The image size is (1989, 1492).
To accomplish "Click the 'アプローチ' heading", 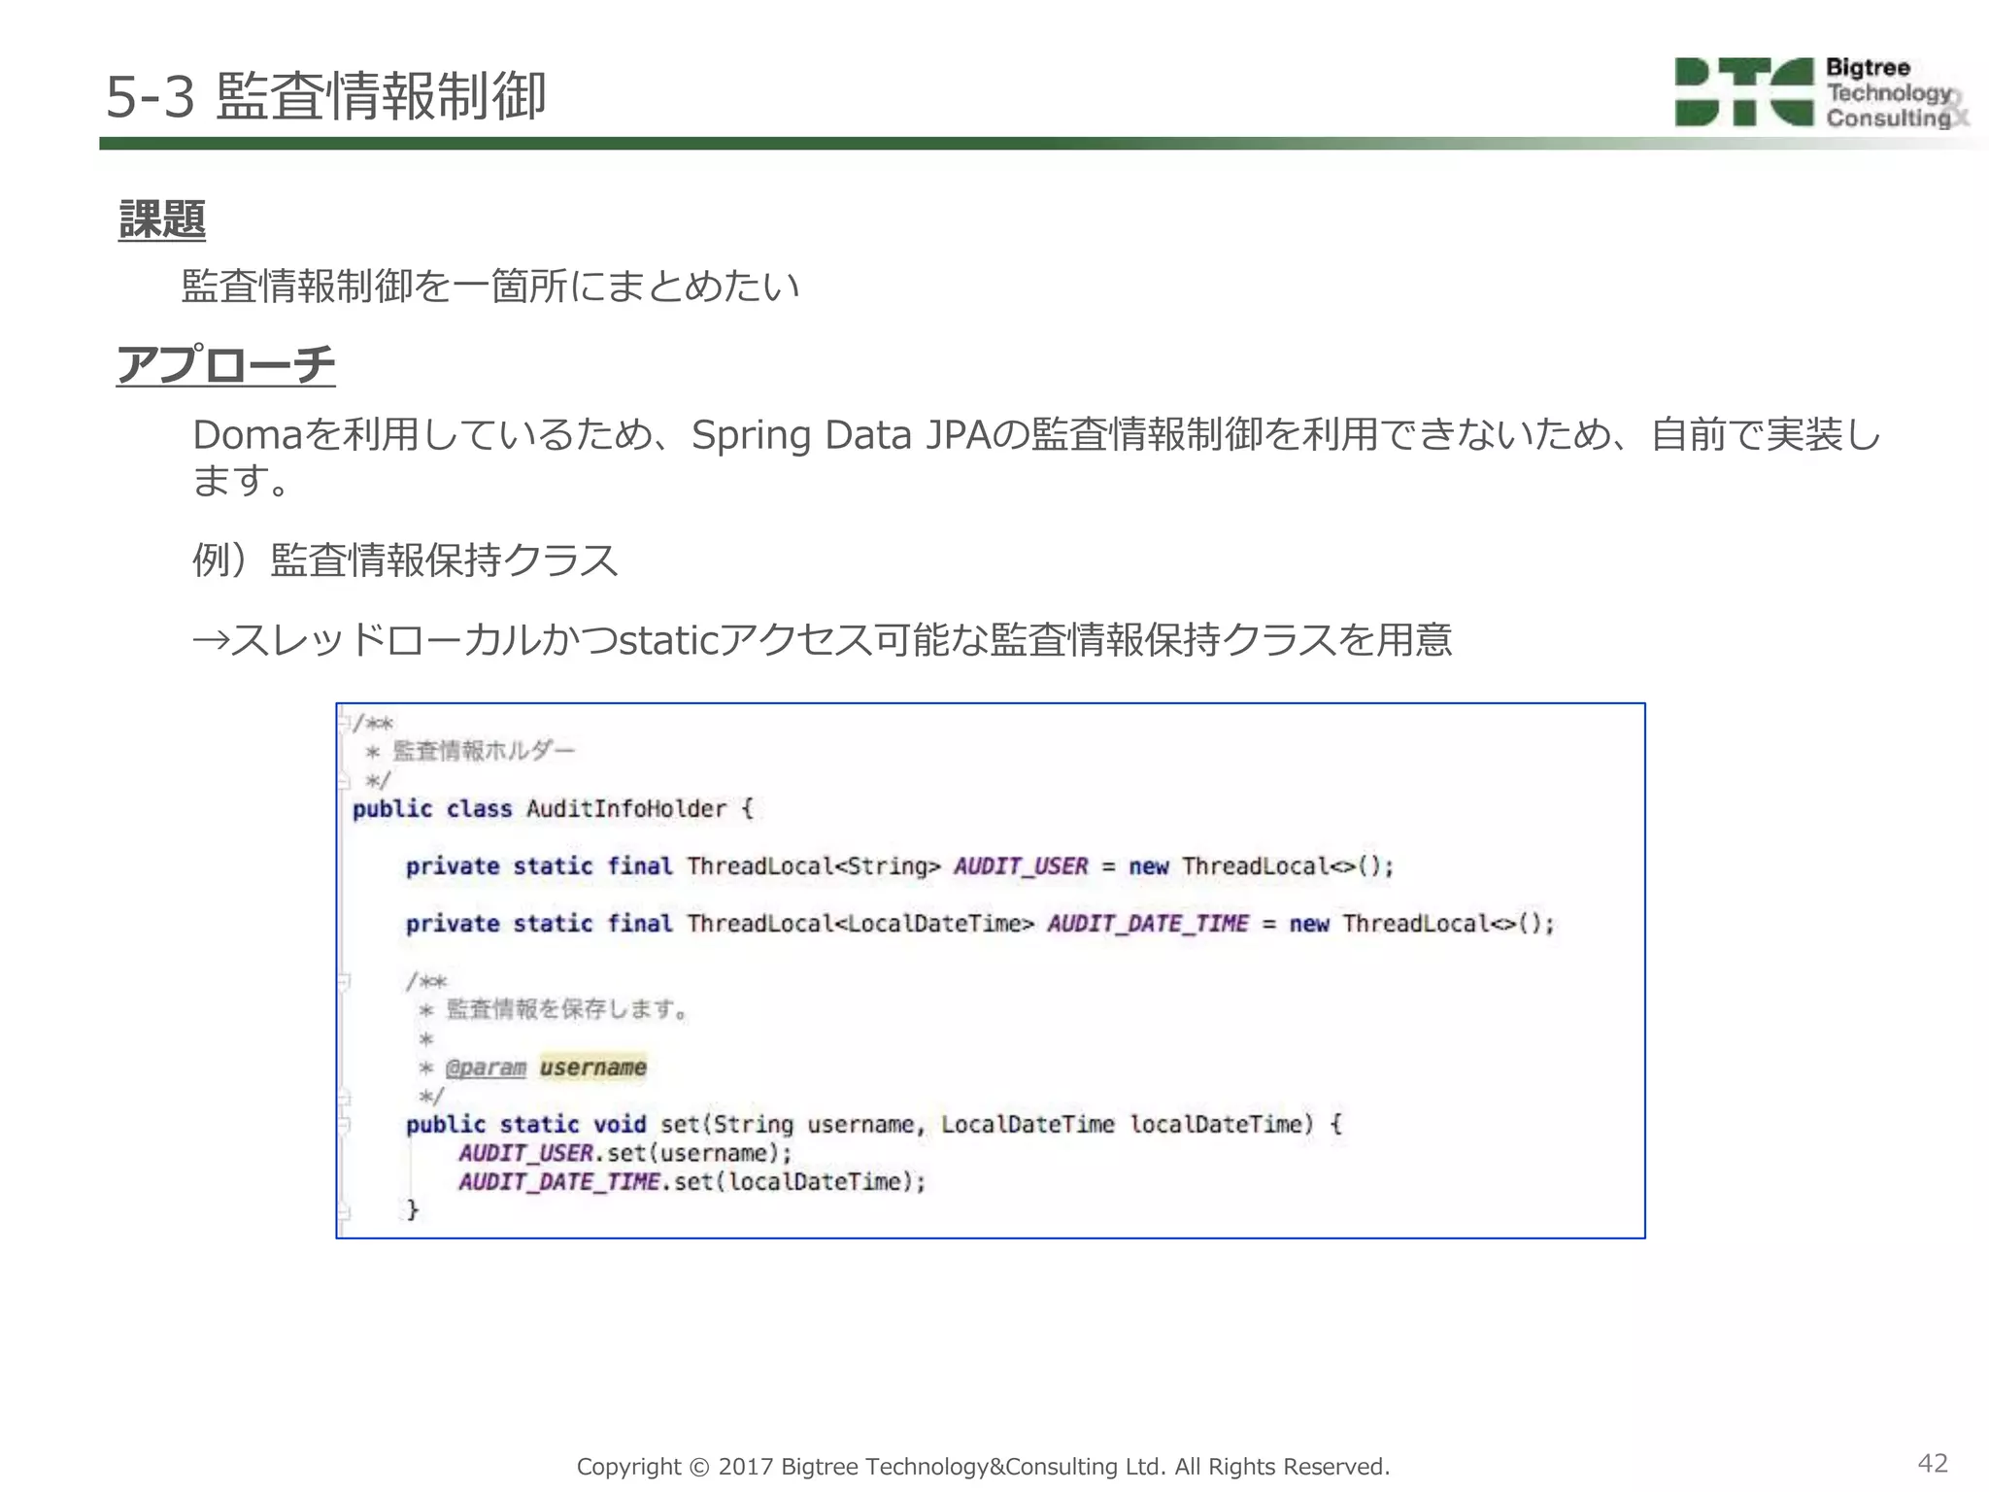I will [x=225, y=364].
